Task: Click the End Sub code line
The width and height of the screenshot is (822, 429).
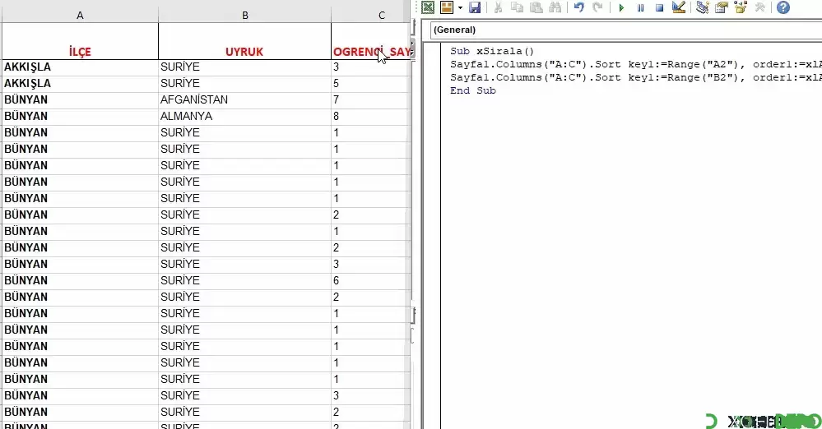Action: (473, 90)
